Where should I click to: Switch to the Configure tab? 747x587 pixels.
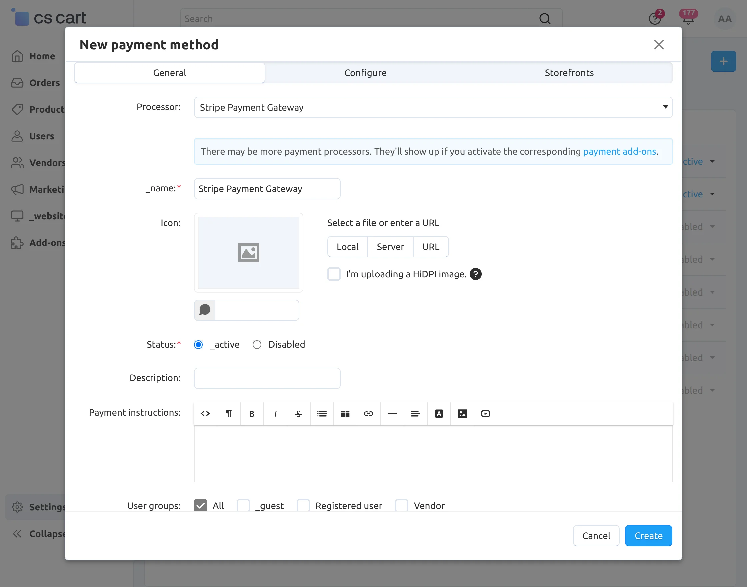click(x=365, y=73)
